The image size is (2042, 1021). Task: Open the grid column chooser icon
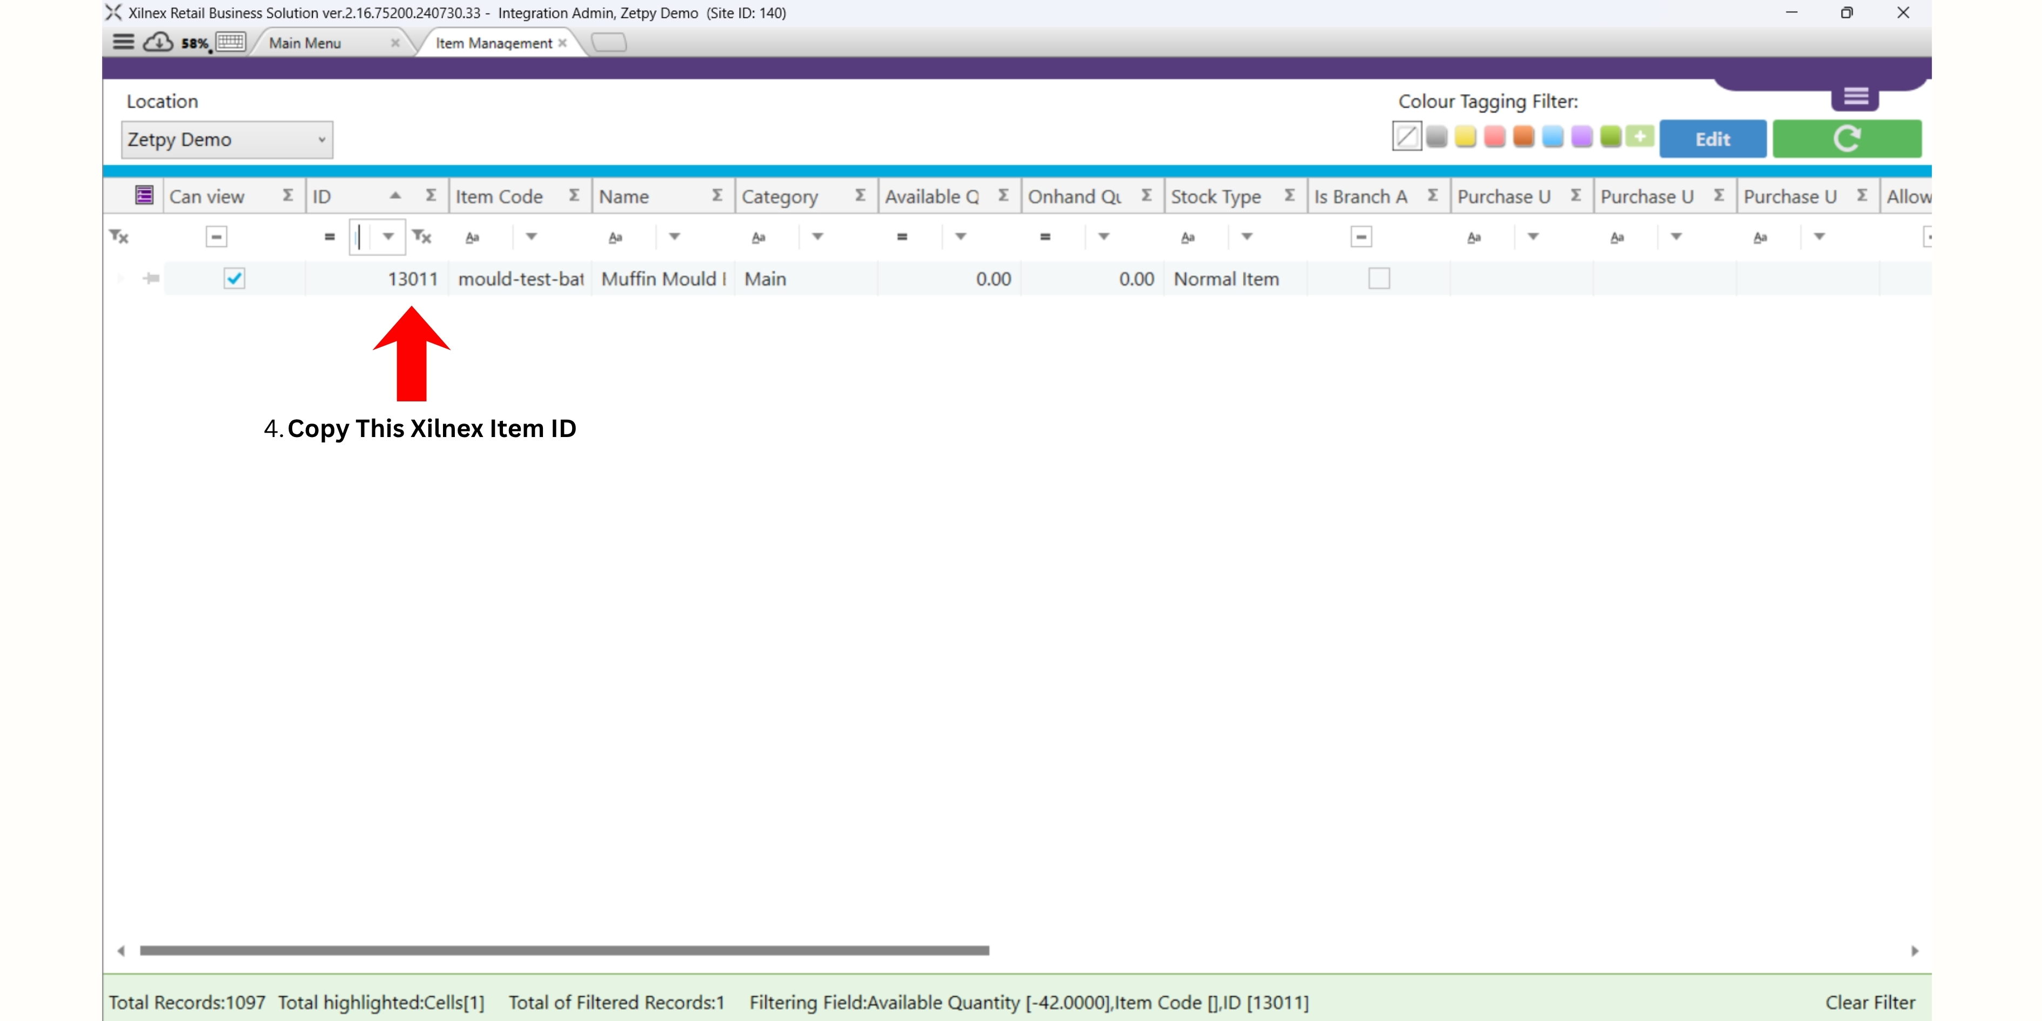[x=144, y=196]
